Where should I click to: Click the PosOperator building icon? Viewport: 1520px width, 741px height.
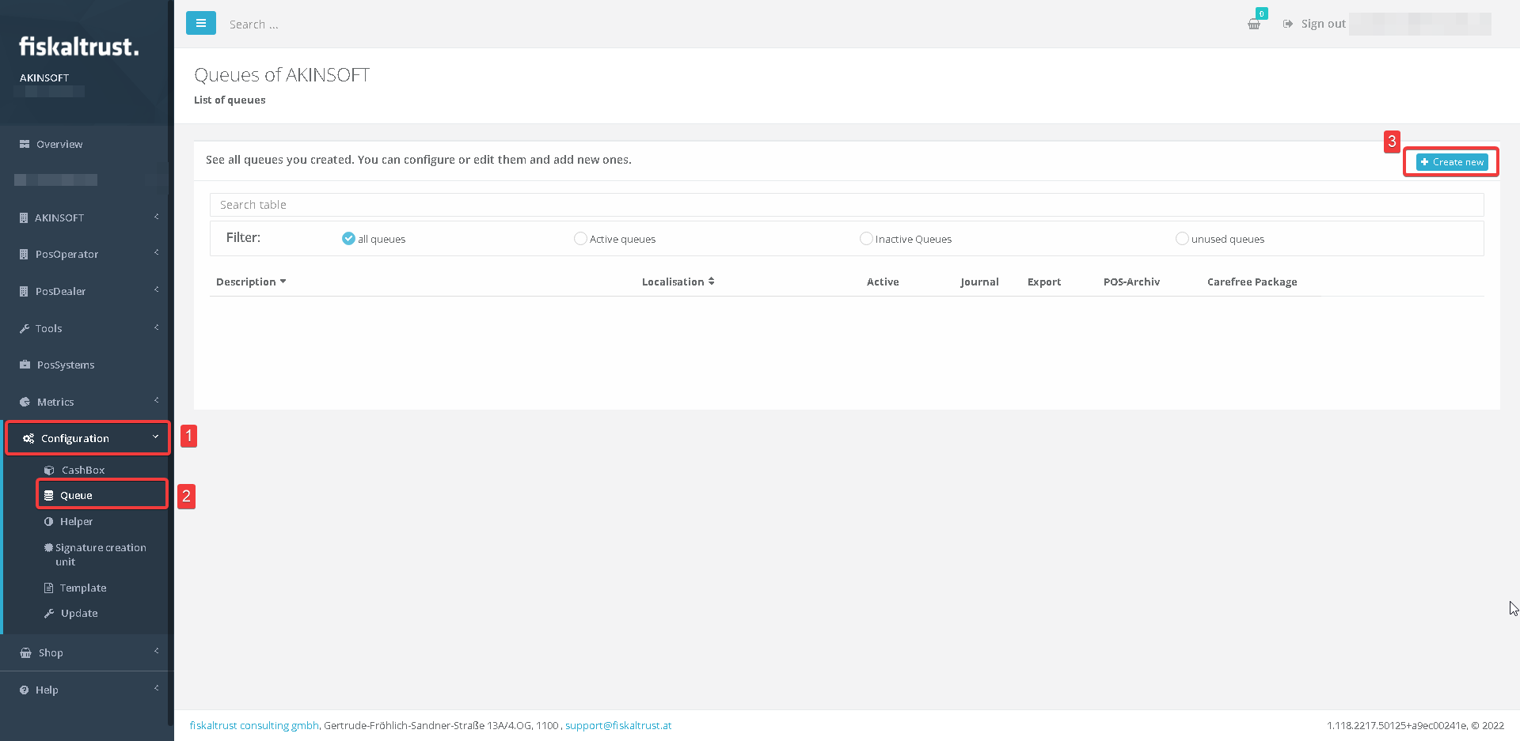[24, 254]
